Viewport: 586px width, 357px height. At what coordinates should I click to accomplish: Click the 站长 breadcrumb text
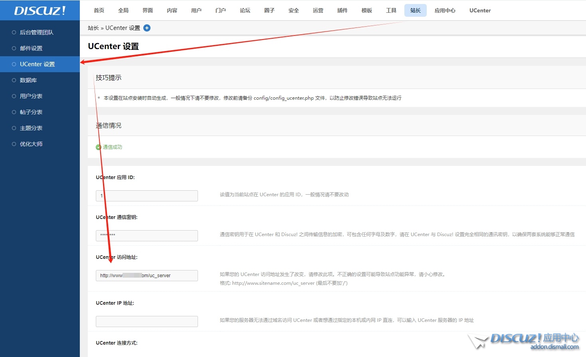pyautogui.click(x=93, y=28)
